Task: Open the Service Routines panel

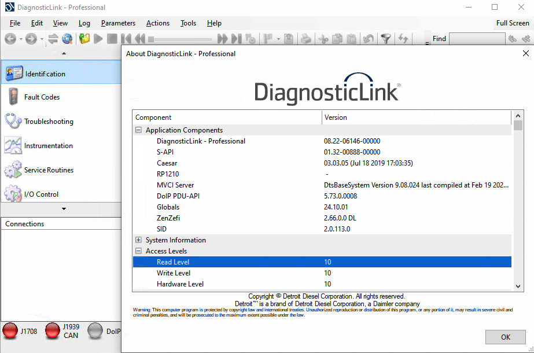Action: (x=61, y=170)
